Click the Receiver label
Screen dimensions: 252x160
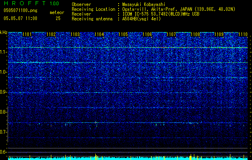point(81,14)
